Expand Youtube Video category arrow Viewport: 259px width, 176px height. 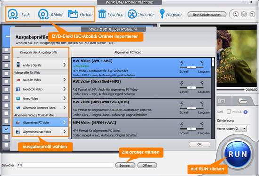coord(65,80)
